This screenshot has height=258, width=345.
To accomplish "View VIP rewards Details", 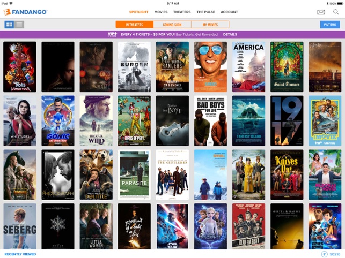I will click(230, 34).
